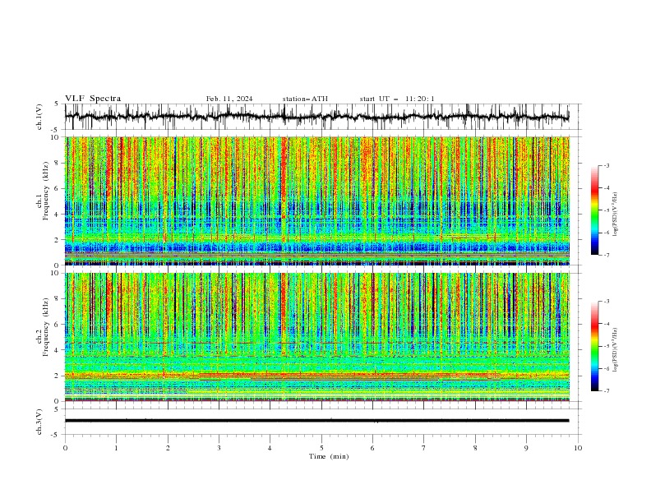Viewport: 651px width, 503px height.
Task: Click the "start UT = 11:20:1" text
Action: (x=397, y=99)
